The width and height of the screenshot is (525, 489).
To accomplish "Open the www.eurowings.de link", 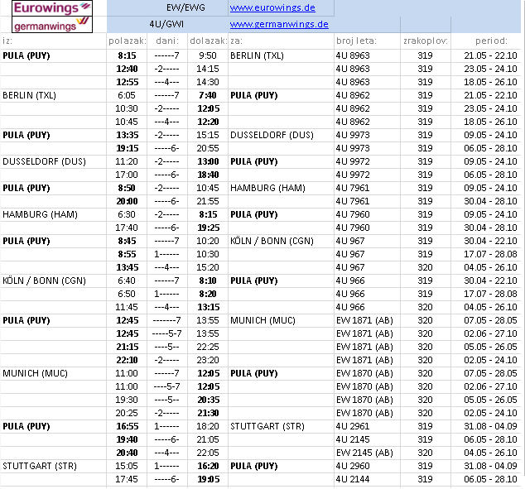I will coord(272,7).
